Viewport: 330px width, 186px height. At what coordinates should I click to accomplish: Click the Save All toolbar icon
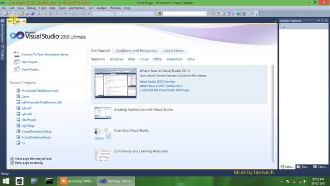pyautogui.click(x=32, y=14)
